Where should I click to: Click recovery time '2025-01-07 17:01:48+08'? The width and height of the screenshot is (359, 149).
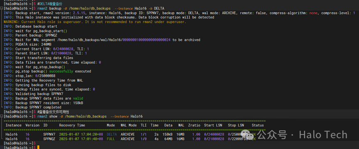coord(81,139)
